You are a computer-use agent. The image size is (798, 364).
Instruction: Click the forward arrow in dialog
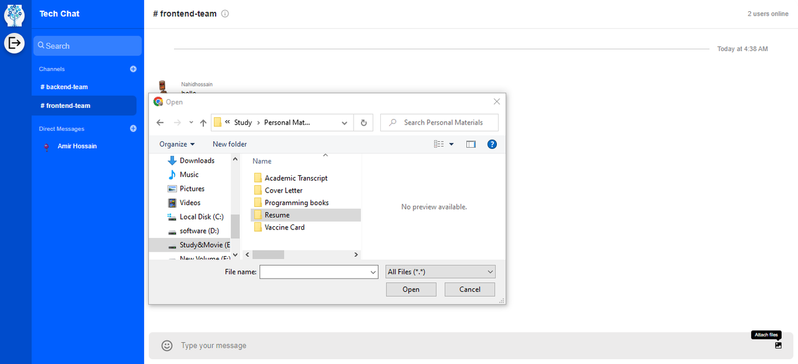tap(177, 123)
